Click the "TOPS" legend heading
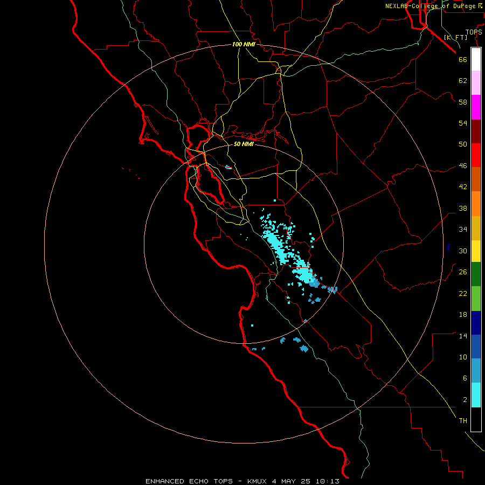485x485 pixels. point(474,32)
